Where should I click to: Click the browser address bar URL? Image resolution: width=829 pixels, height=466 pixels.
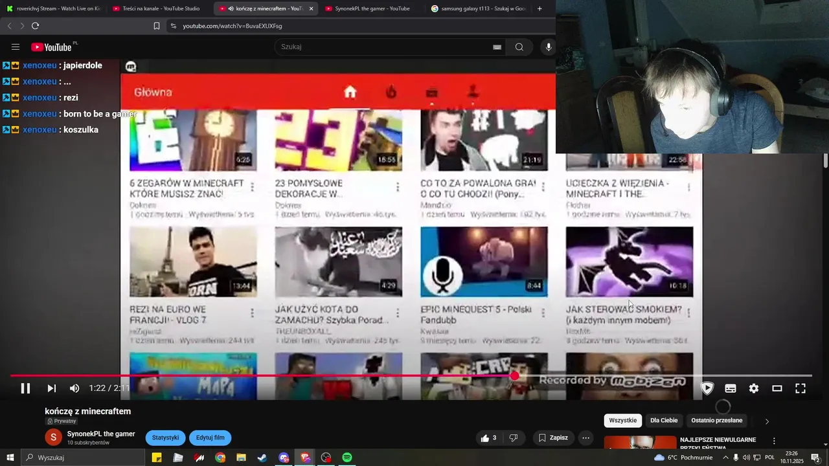coord(233,26)
